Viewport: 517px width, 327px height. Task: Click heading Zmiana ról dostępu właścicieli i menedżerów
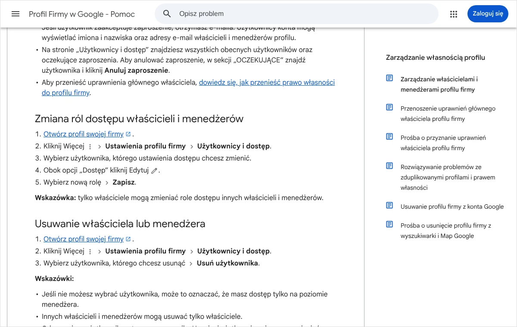[x=139, y=119]
